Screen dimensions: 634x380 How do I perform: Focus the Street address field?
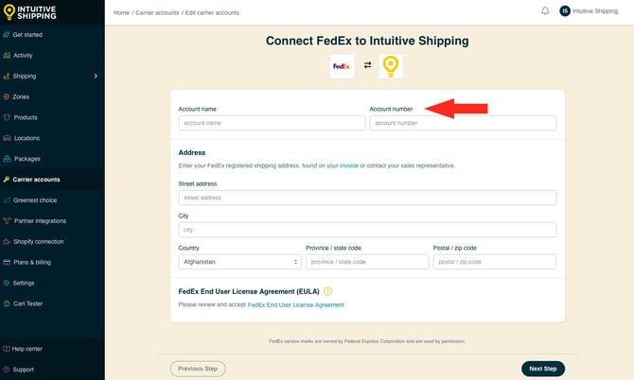point(367,198)
